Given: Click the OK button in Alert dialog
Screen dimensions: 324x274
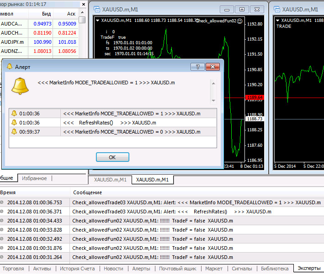Looking at the screenshot, I should (112, 157).
